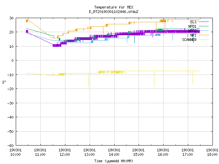Click the SCANNER legend label
This screenshot has width=219, height=164.
[x=189, y=40]
